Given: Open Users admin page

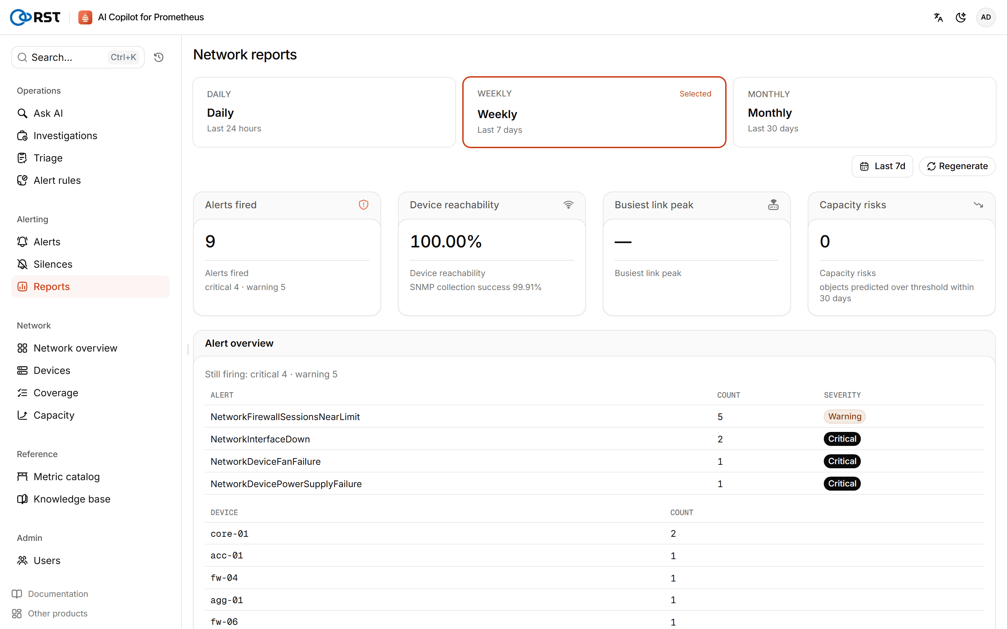Looking at the screenshot, I should click(x=90, y=561).
